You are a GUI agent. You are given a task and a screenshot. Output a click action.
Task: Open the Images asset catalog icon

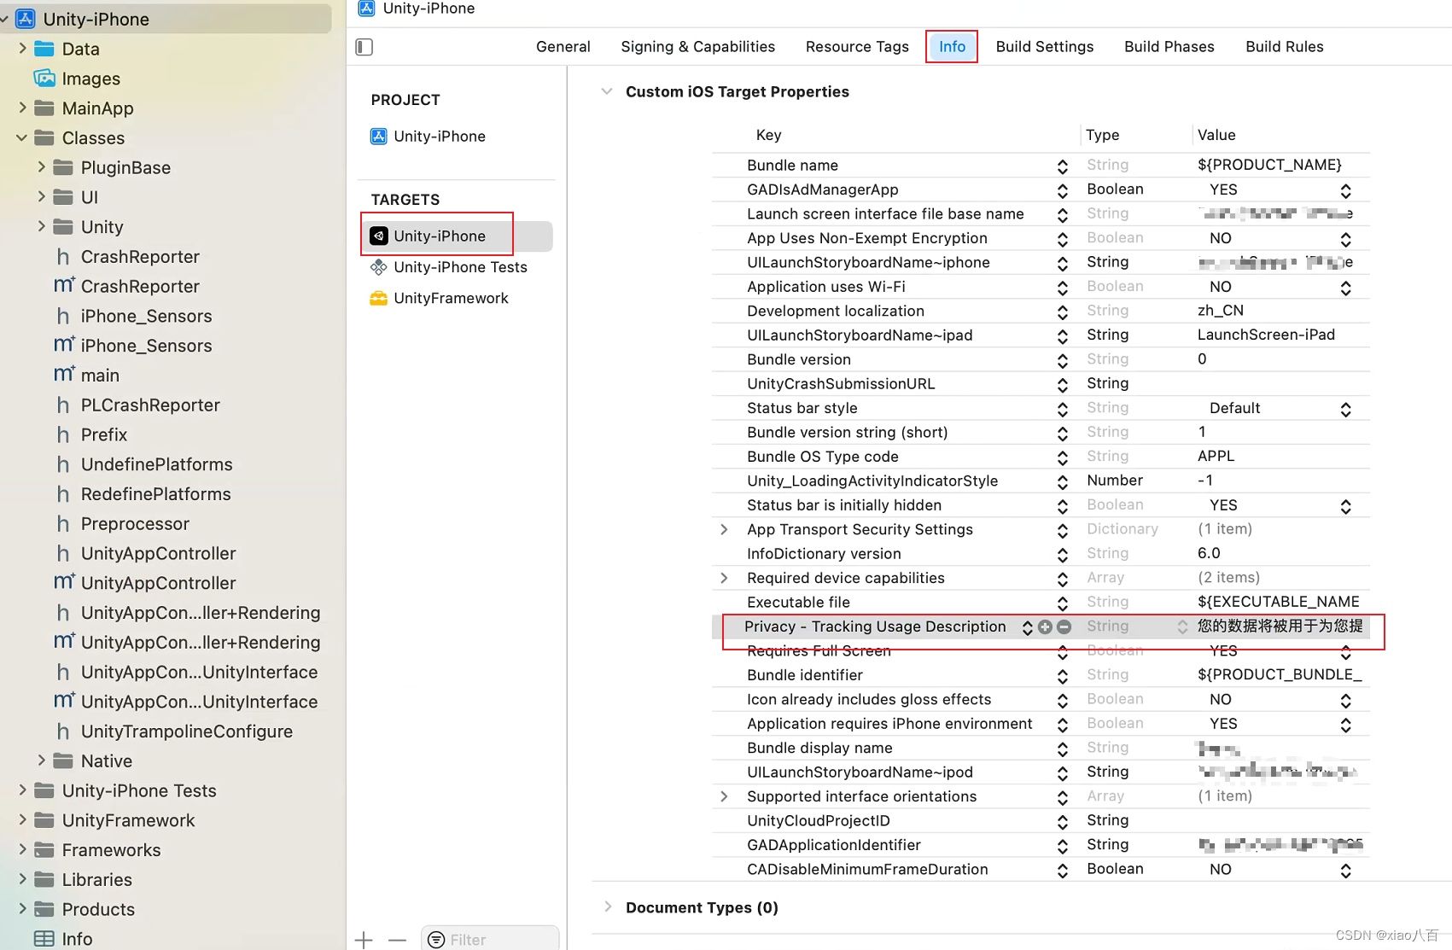pos(44,79)
